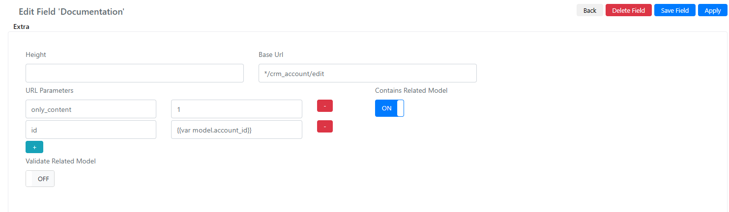The image size is (729, 212).
Task: Edit the parameter value field containing 1
Action: (236, 109)
